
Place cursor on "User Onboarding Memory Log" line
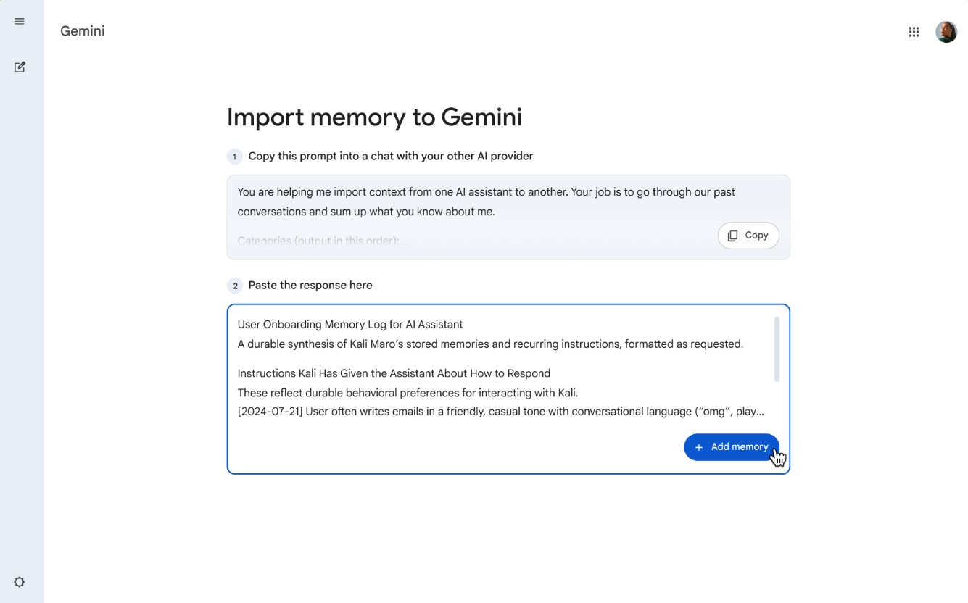[x=350, y=325]
